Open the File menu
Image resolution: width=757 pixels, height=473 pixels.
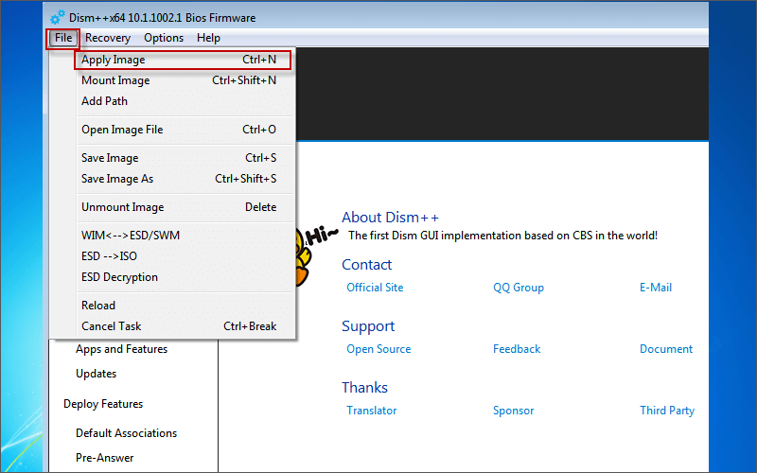[x=63, y=38]
